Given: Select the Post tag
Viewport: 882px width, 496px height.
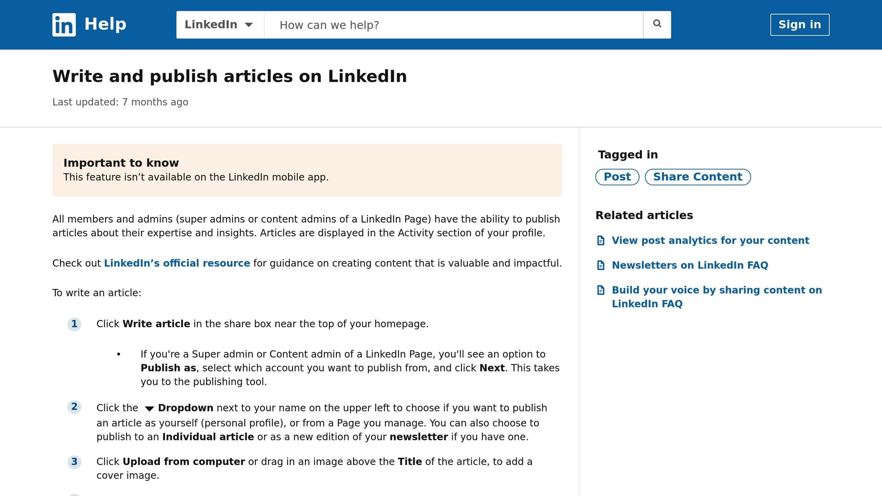Looking at the screenshot, I should (x=617, y=177).
